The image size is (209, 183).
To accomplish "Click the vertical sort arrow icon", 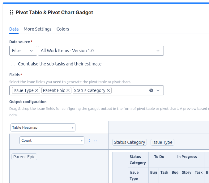I will 89,140.
